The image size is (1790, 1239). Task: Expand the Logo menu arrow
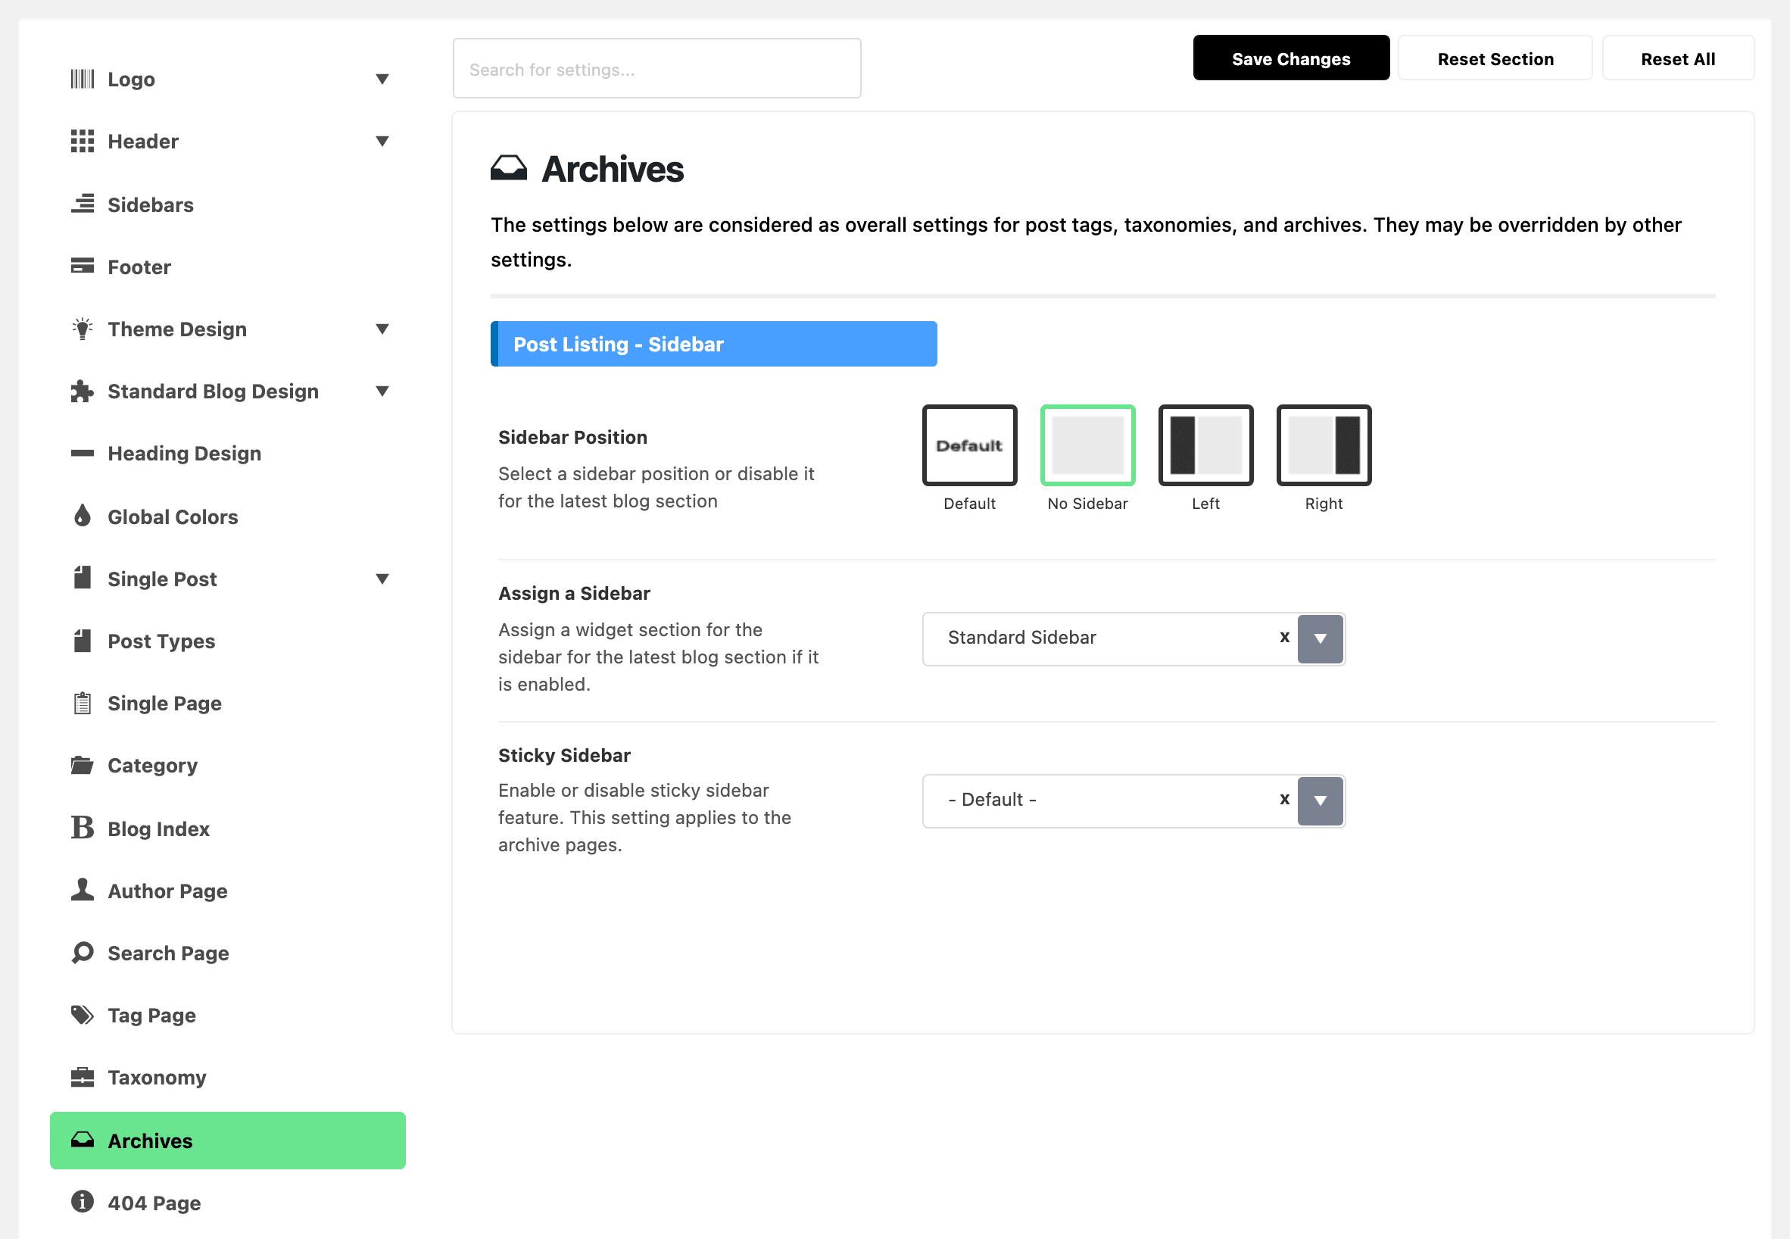382,80
